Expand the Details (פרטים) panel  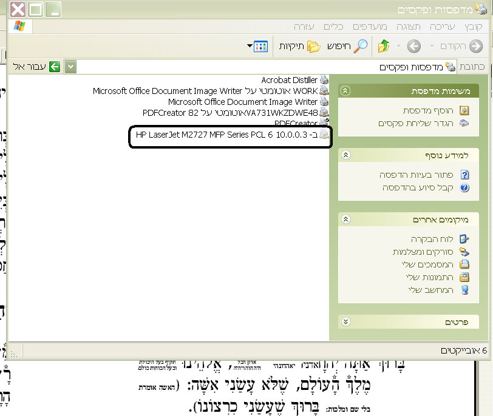346,322
